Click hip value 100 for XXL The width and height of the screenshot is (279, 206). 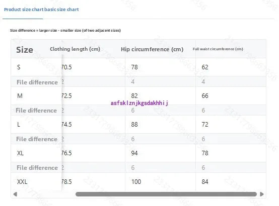click(136, 182)
